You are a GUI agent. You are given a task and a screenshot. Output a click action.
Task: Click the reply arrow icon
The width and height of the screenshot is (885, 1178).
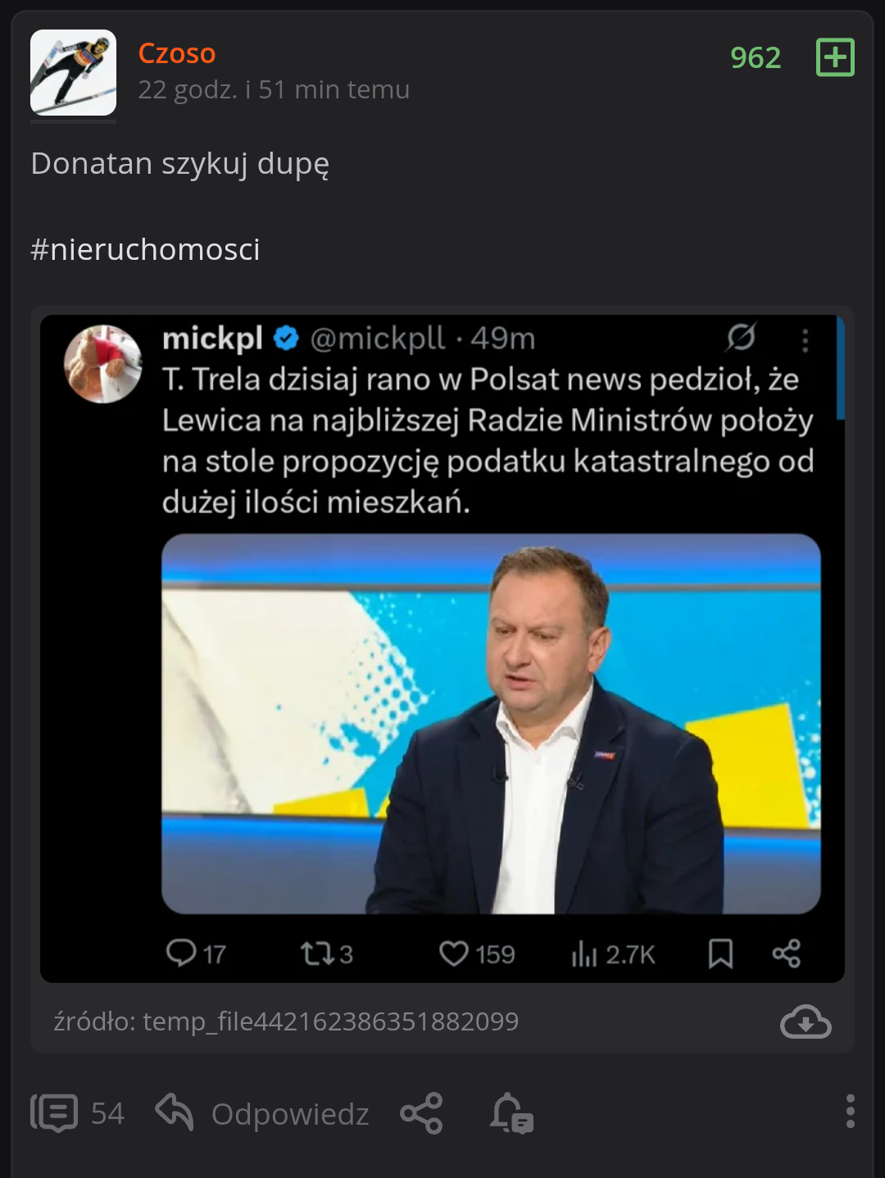[175, 1112]
